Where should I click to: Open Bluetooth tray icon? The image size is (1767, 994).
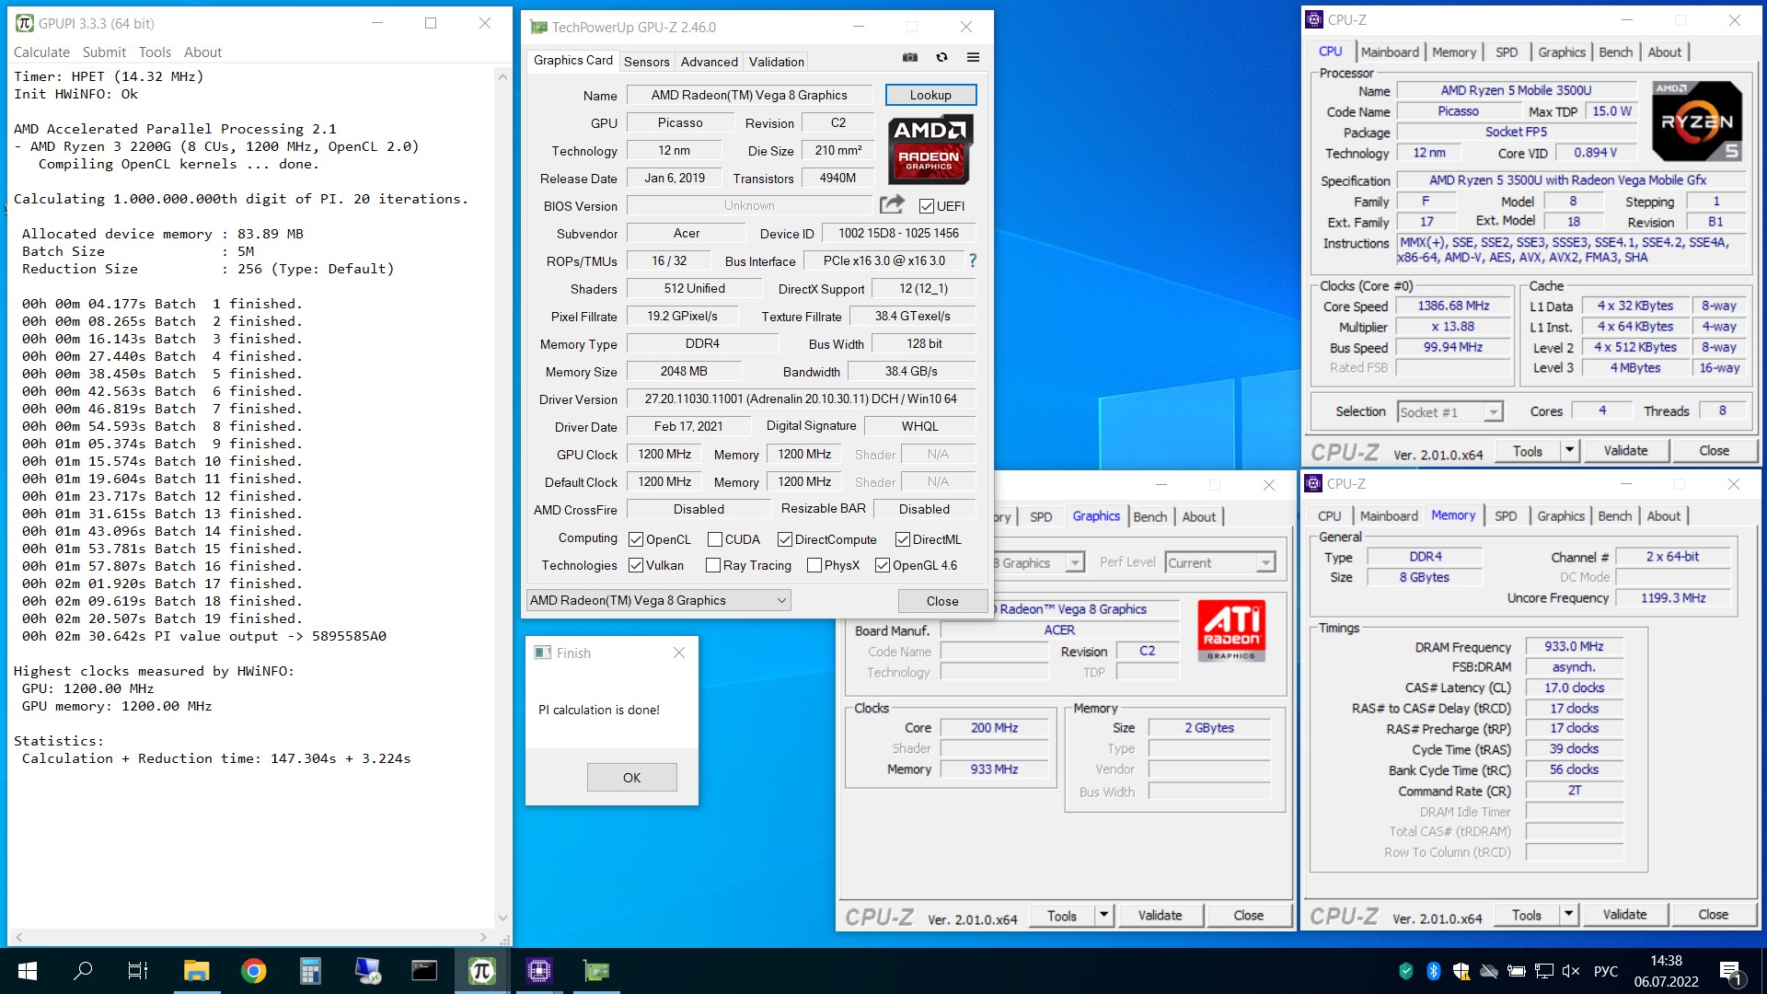1433,971
